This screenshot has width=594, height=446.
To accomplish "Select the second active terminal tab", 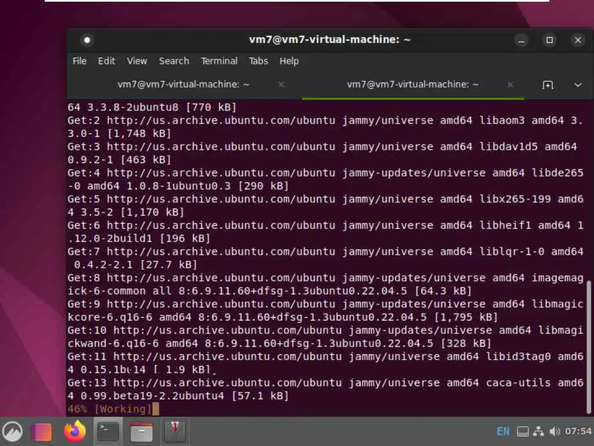I will pyautogui.click(x=412, y=84).
